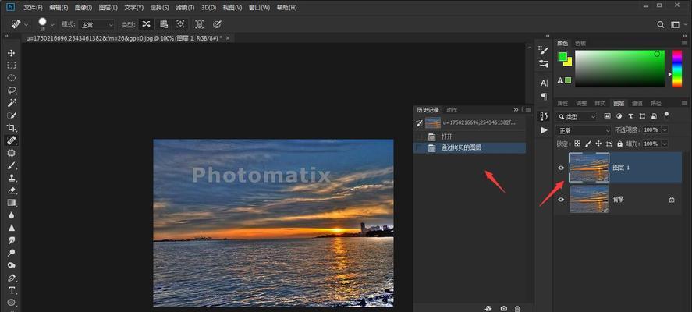Open the History panel dock icon

(544, 116)
